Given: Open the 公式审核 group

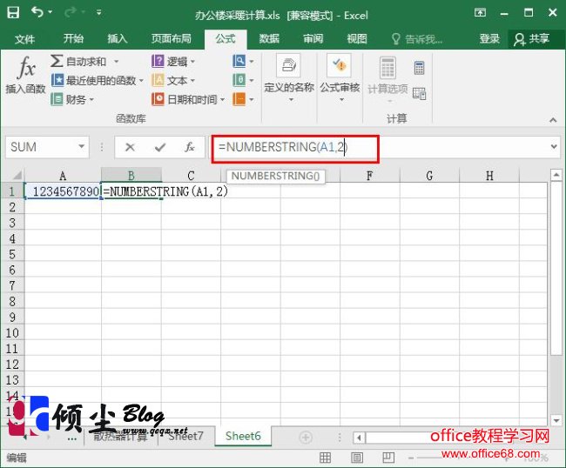Looking at the screenshot, I should [x=340, y=77].
